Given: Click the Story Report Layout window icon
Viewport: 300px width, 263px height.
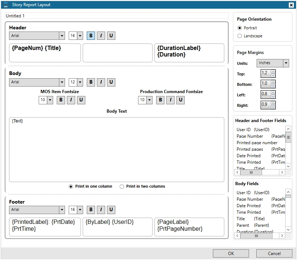Looking at the screenshot, I should pyautogui.click(x=6, y=5).
